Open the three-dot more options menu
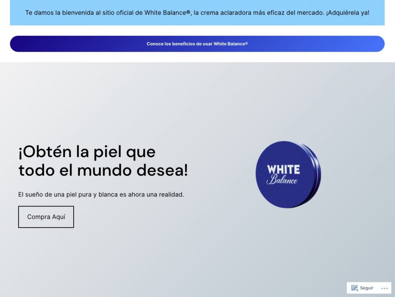Viewport: 395px width, 297px height. [x=384, y=288]
